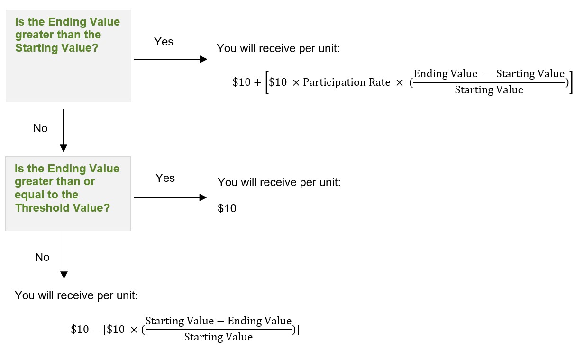This screenshot has height=349, width=584.
Task: Click the top right-pointing Yes arrow
Action: tap(171, 59)
